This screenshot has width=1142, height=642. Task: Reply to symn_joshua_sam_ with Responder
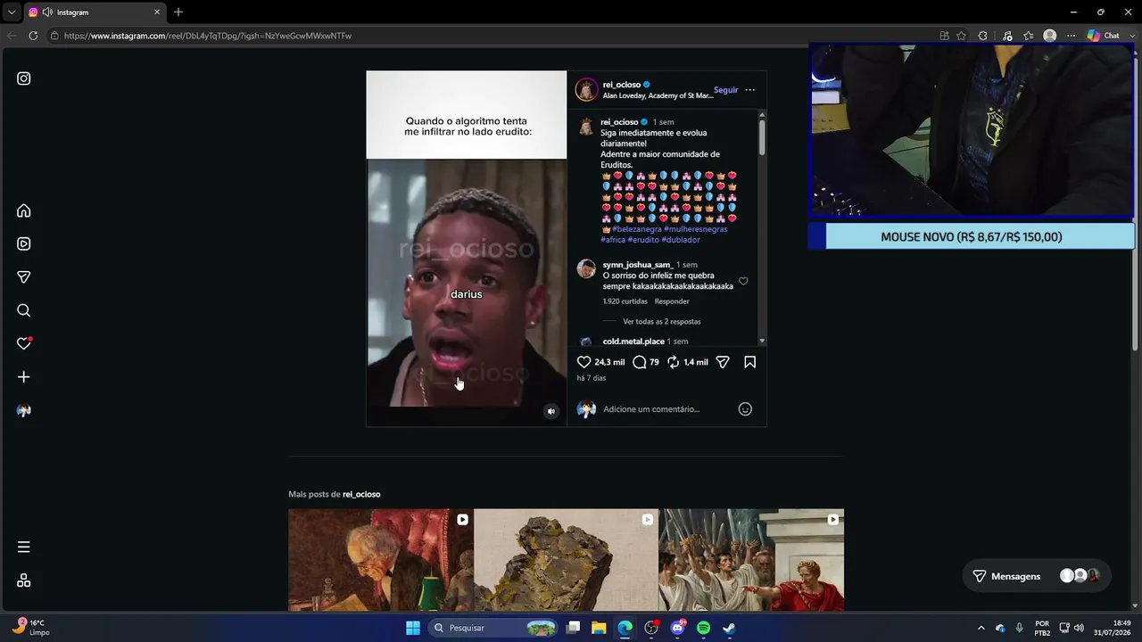[x=672, y=301]
